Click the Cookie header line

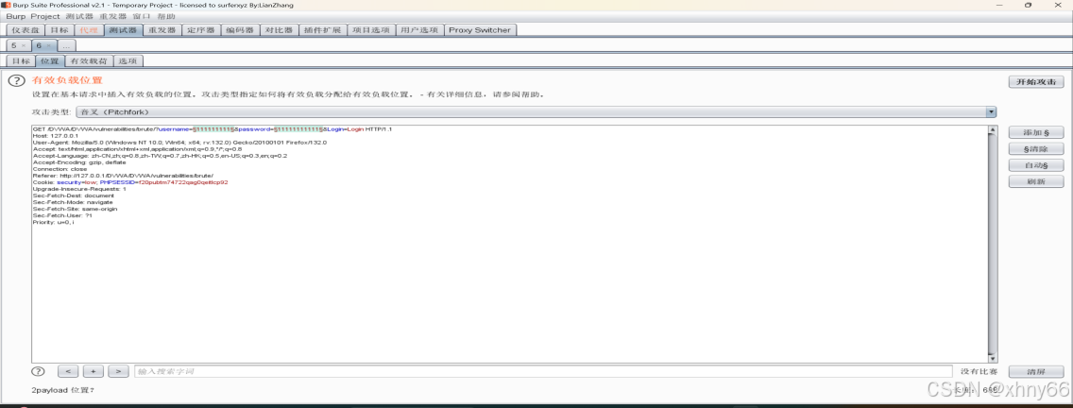click(x=130, y=182)
